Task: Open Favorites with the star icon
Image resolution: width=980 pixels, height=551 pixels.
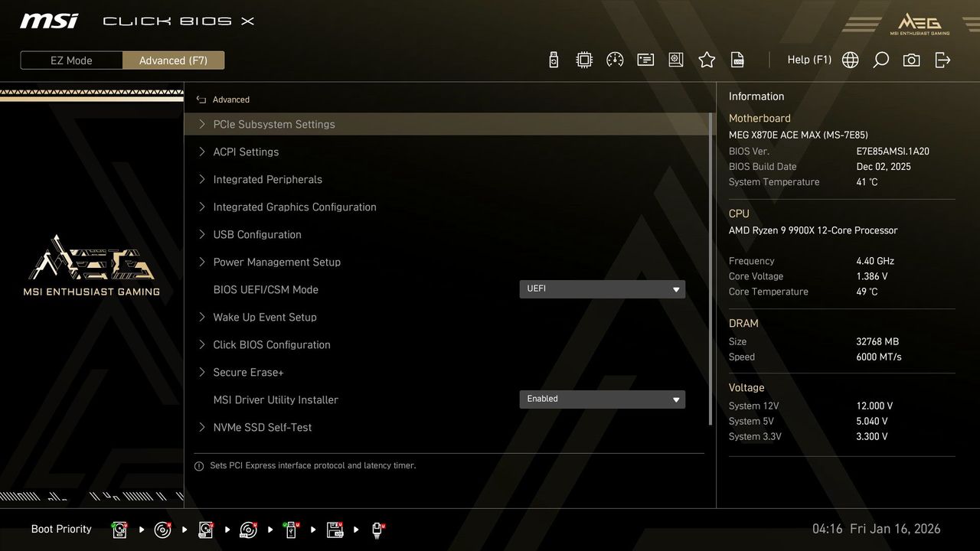Action: pos(707,60)
